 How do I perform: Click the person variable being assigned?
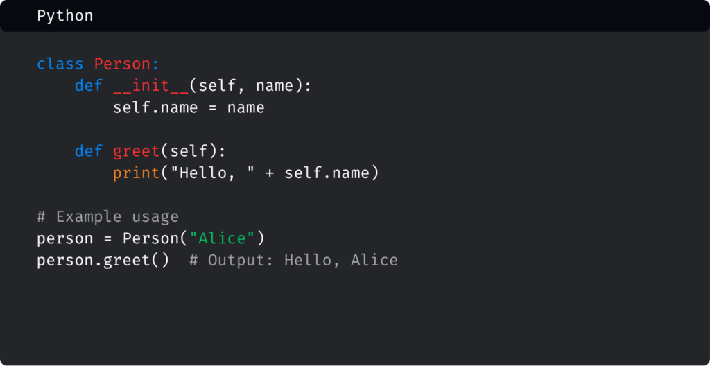(64, 238)
